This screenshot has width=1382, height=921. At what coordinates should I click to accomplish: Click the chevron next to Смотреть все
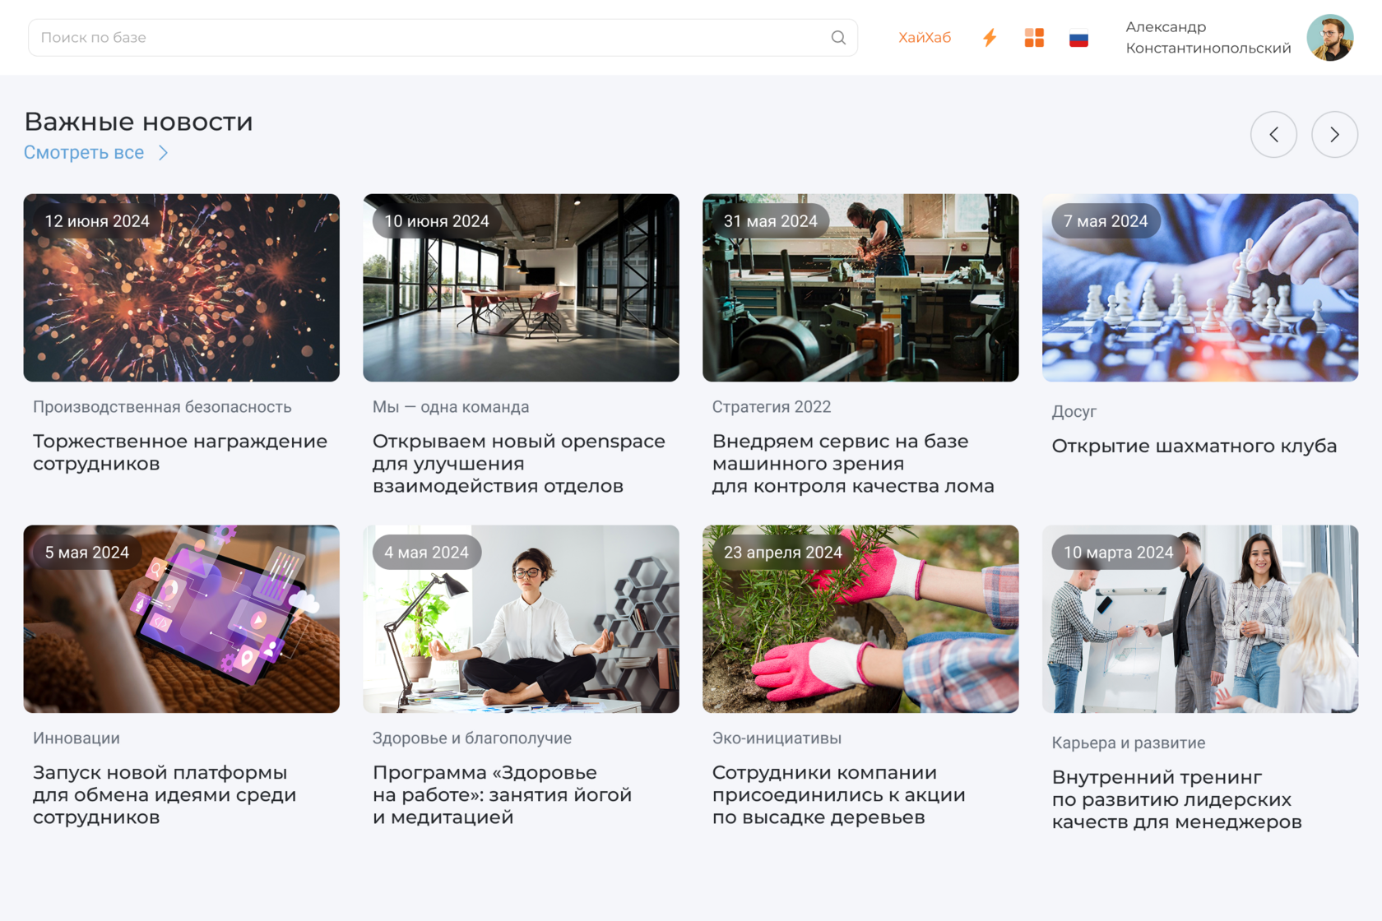pos(163,152)
